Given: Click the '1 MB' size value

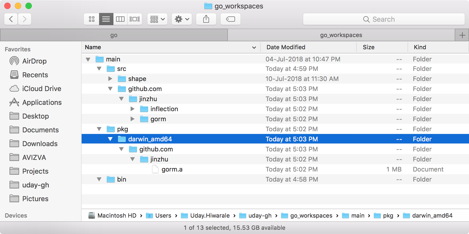Looking at the screenshot, I should click(x=394, y=169).
